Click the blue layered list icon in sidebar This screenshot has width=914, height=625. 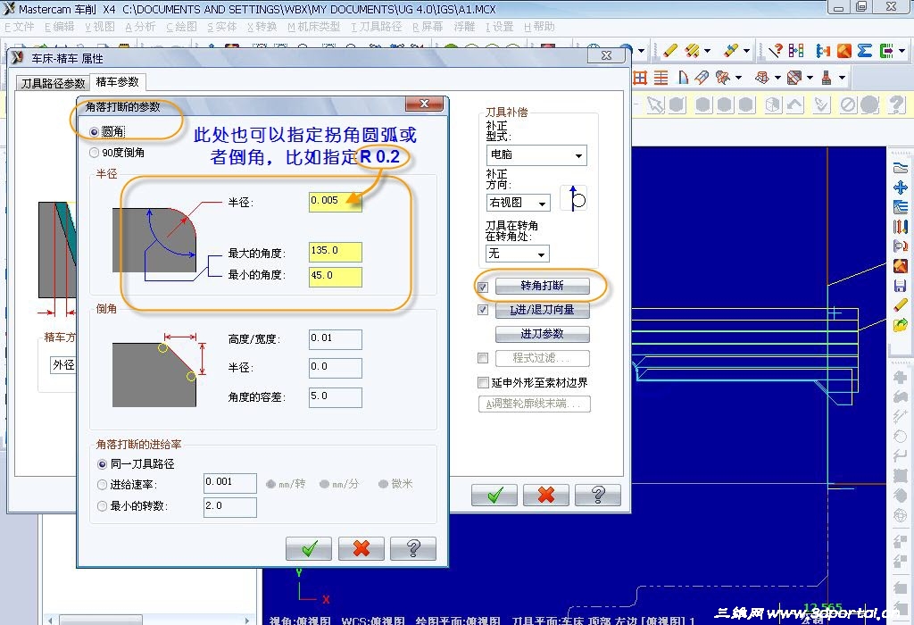(x=900, y=206)
